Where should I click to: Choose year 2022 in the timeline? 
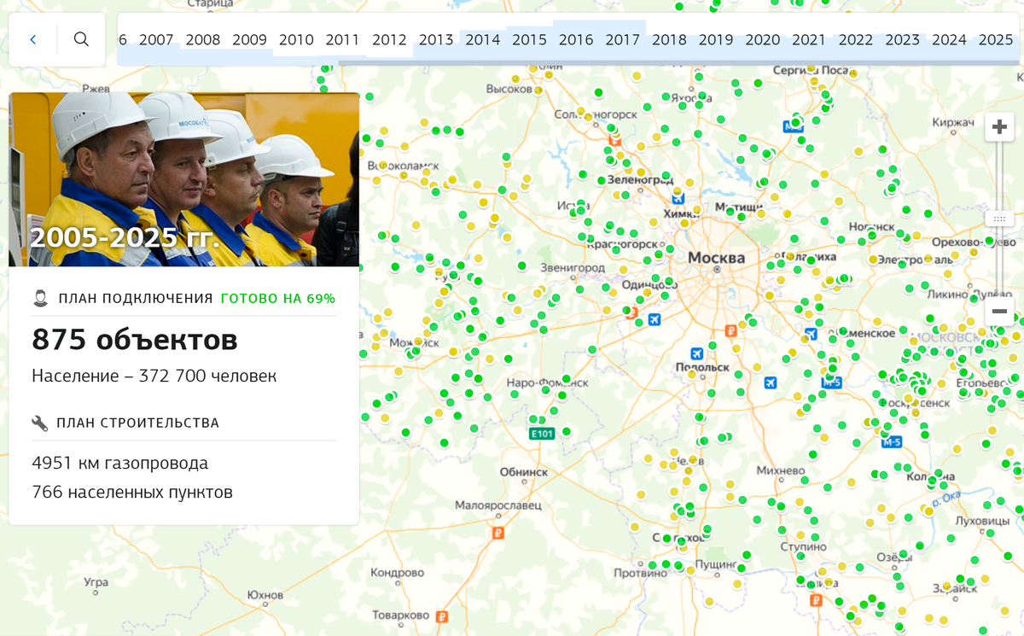point(856,40)
